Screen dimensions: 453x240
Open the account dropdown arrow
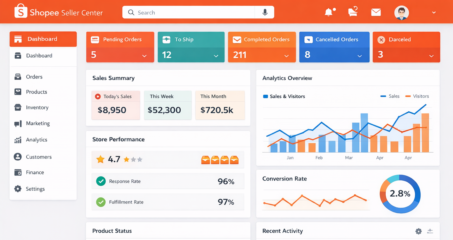pyautogui.click(x=434, y=12)
